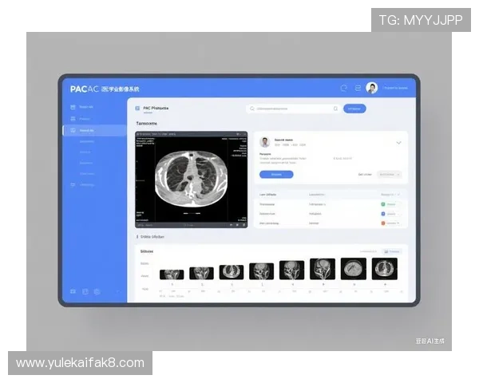
Task: Click the leftmost icon at the sidebar bottom
Action: pyautogui.click(x=73, y=292)
